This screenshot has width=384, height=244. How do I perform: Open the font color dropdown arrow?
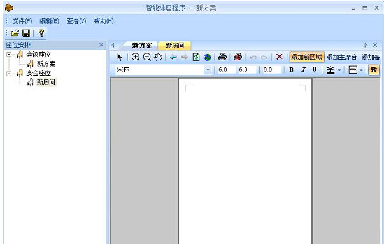tap(339, 70)
